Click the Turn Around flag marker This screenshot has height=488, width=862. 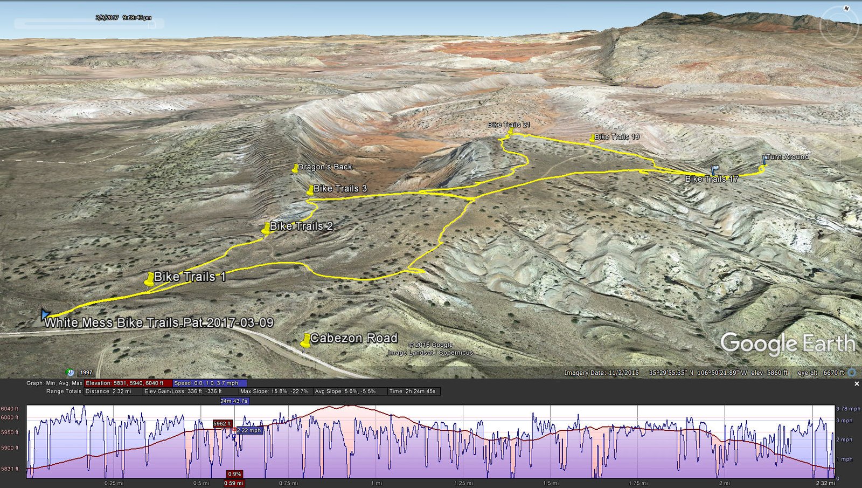764,160
